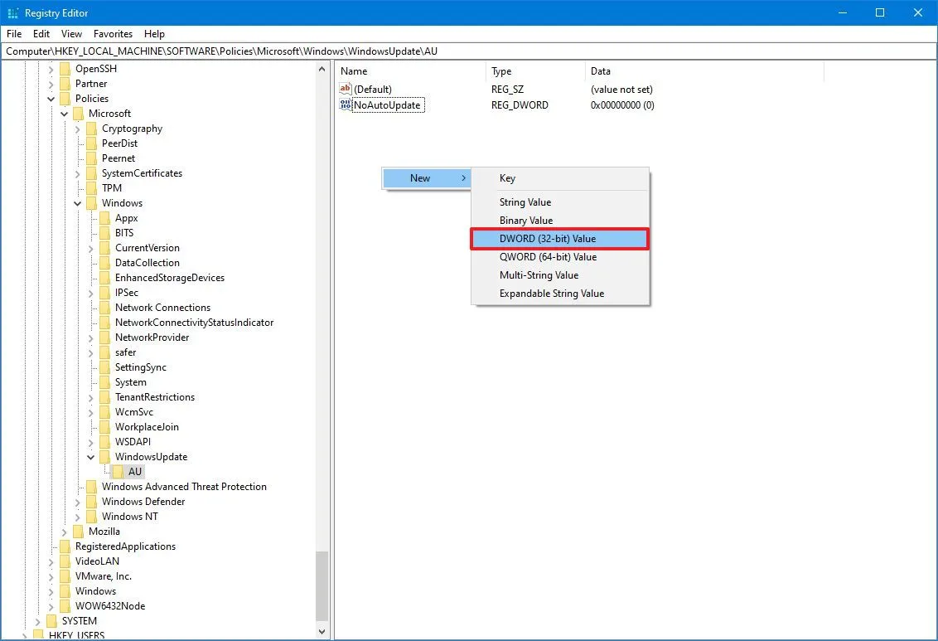Click the tree scrollbar down arrow
This screenshot has width=938, height=641.
point(323,630)
